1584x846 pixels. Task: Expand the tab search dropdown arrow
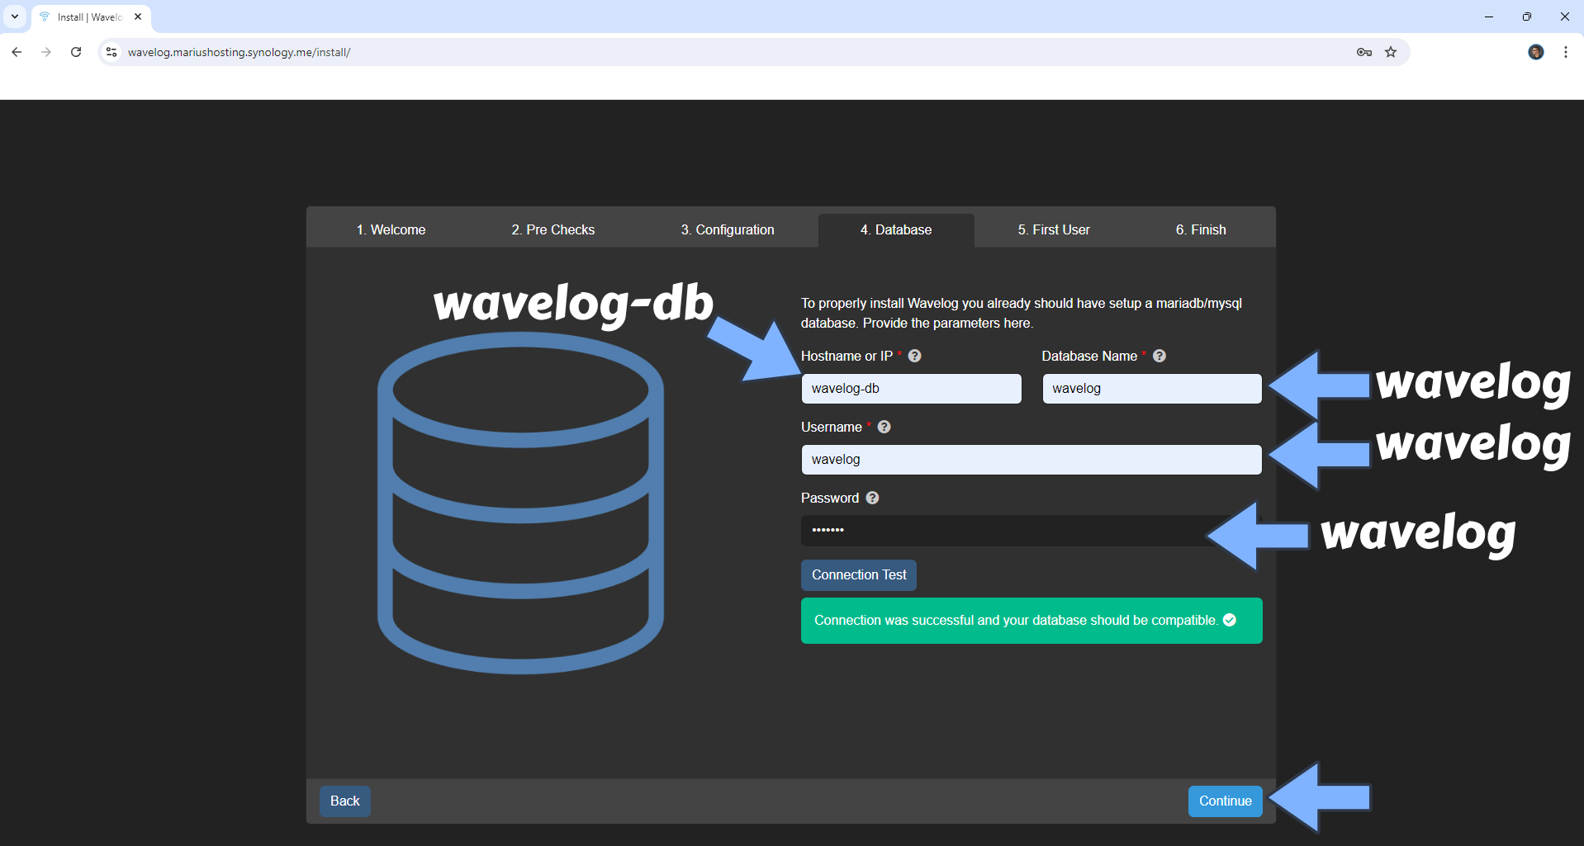click(x=15, y=17)
